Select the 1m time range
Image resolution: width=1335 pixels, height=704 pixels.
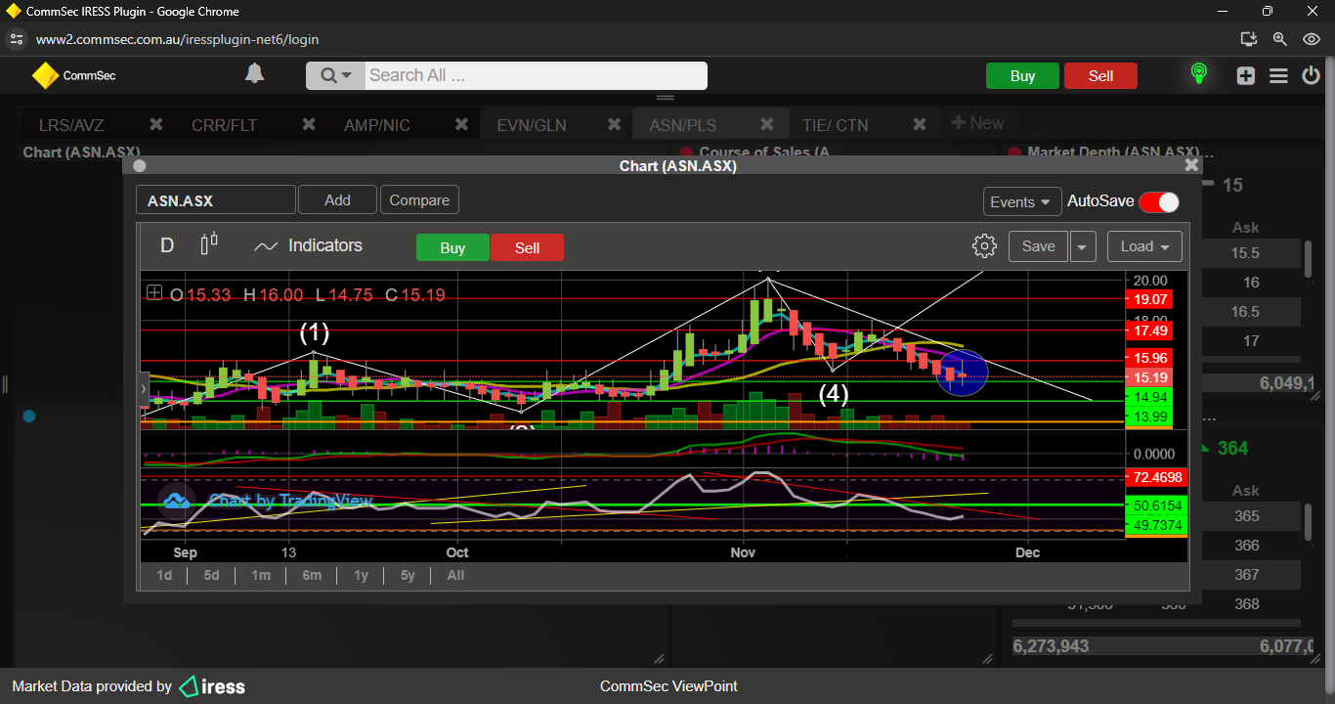point(261,575)
